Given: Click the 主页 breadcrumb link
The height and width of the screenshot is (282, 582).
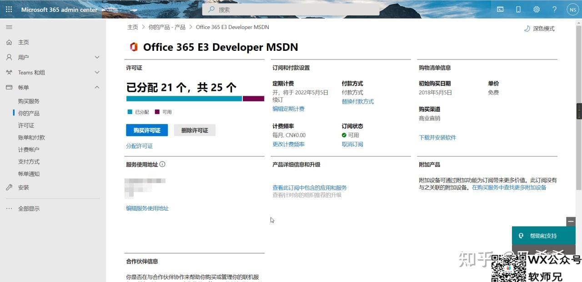Looking at the screenshot, I should [133, 27].
